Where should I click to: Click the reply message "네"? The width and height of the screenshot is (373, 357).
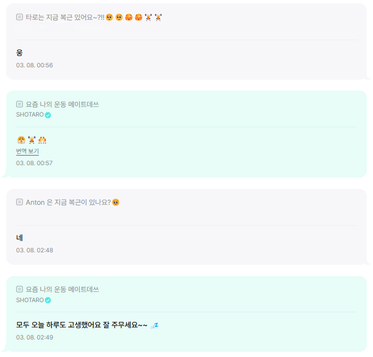(x=19, y=238)
